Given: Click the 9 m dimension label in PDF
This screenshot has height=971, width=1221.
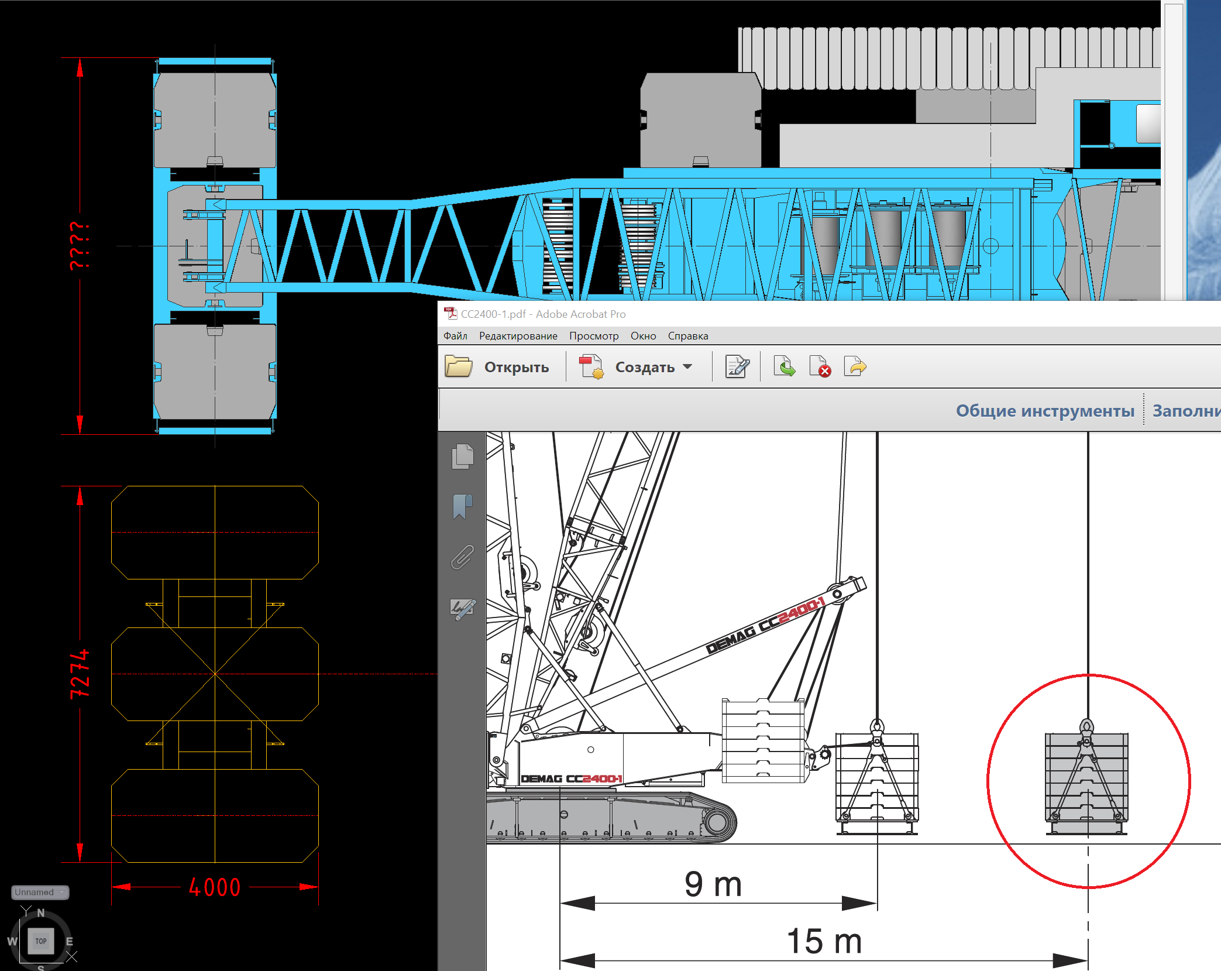Looking at the screenshot, I should [x=713, y=884].
